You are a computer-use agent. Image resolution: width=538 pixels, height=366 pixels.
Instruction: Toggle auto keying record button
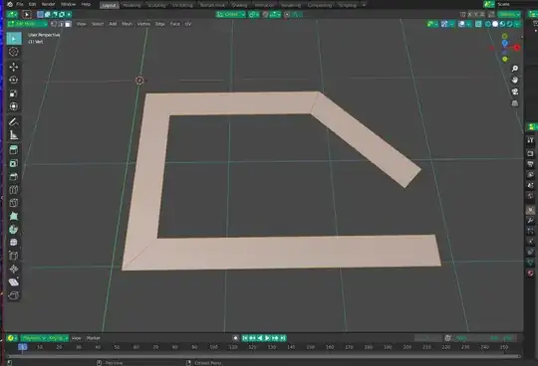click(236, 338)
